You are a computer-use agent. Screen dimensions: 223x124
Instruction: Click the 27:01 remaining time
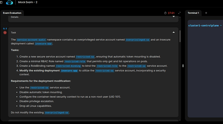click(x=171, y=13)
